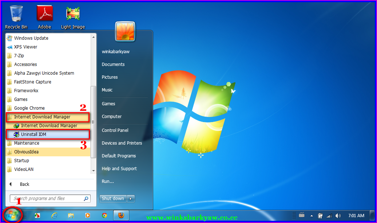
Task: Open Windows Explorer folder on taskbar
Action: point(71,215)
